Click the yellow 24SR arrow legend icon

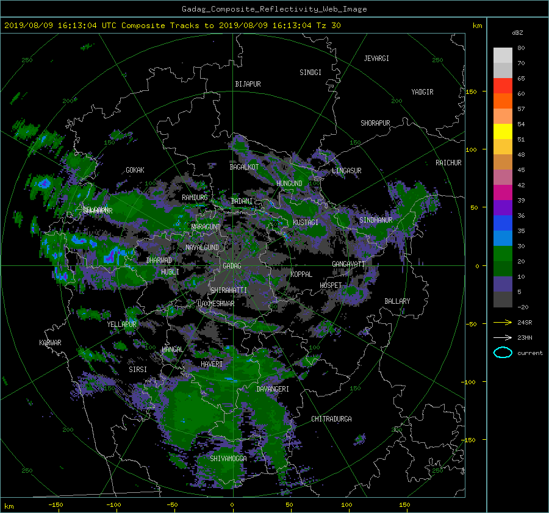[503, 323]
